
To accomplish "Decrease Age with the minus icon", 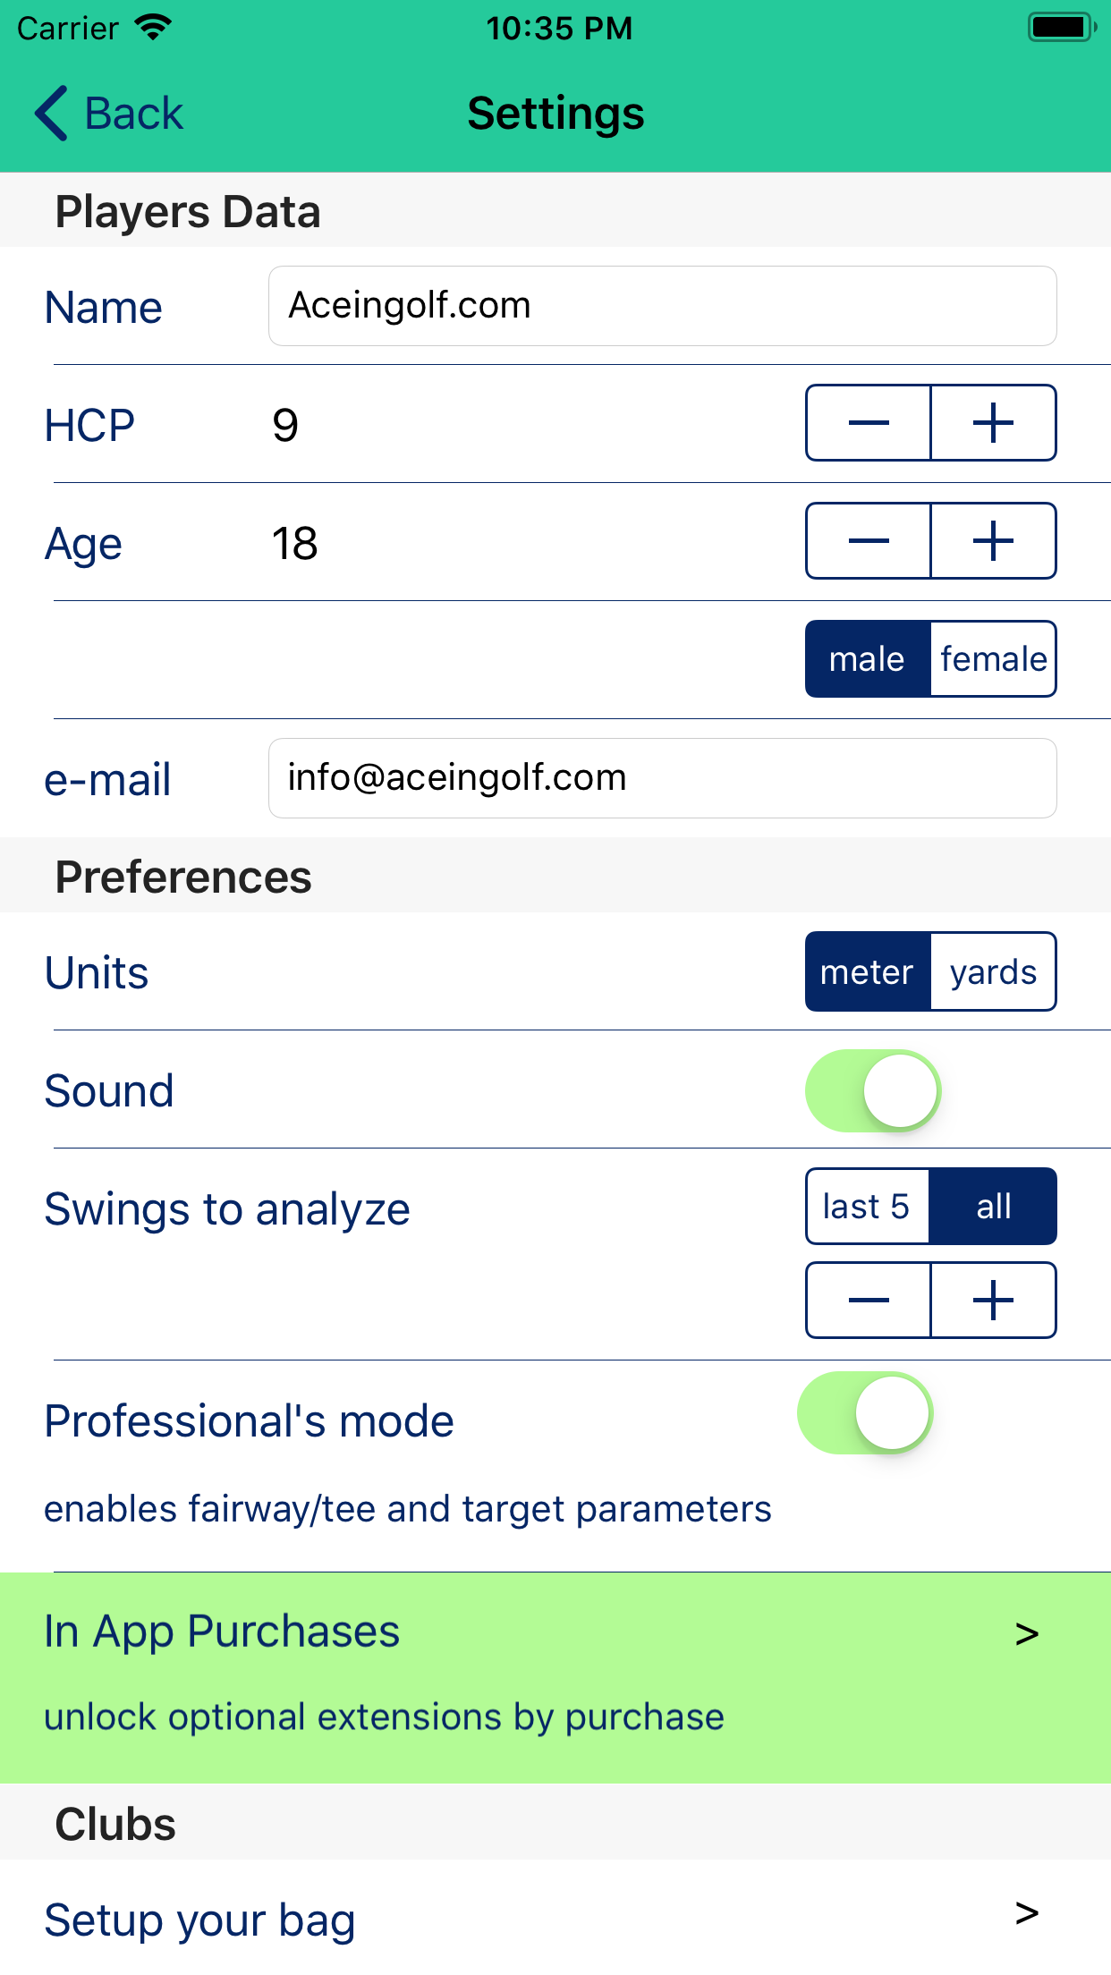I will pyautogui.click(x=868, y=541).
